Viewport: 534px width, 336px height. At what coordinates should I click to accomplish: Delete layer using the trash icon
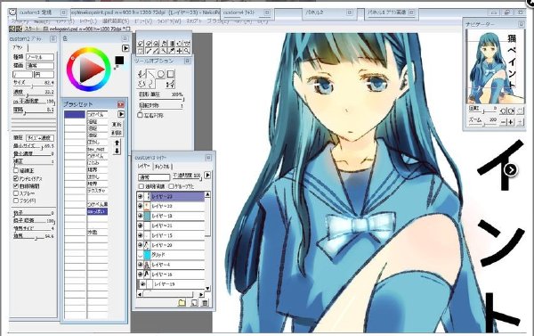pyautogui.click(x=205, y=302)
